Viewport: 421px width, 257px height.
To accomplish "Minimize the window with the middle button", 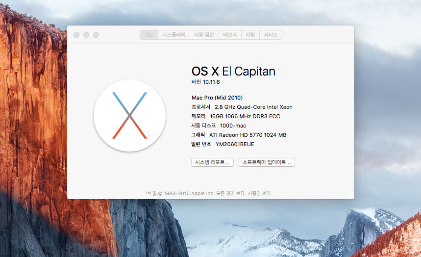I will coord(86,35).
